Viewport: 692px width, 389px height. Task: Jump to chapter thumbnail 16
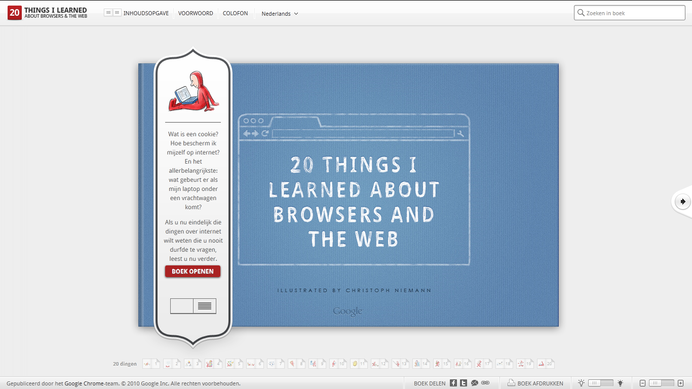463,364
